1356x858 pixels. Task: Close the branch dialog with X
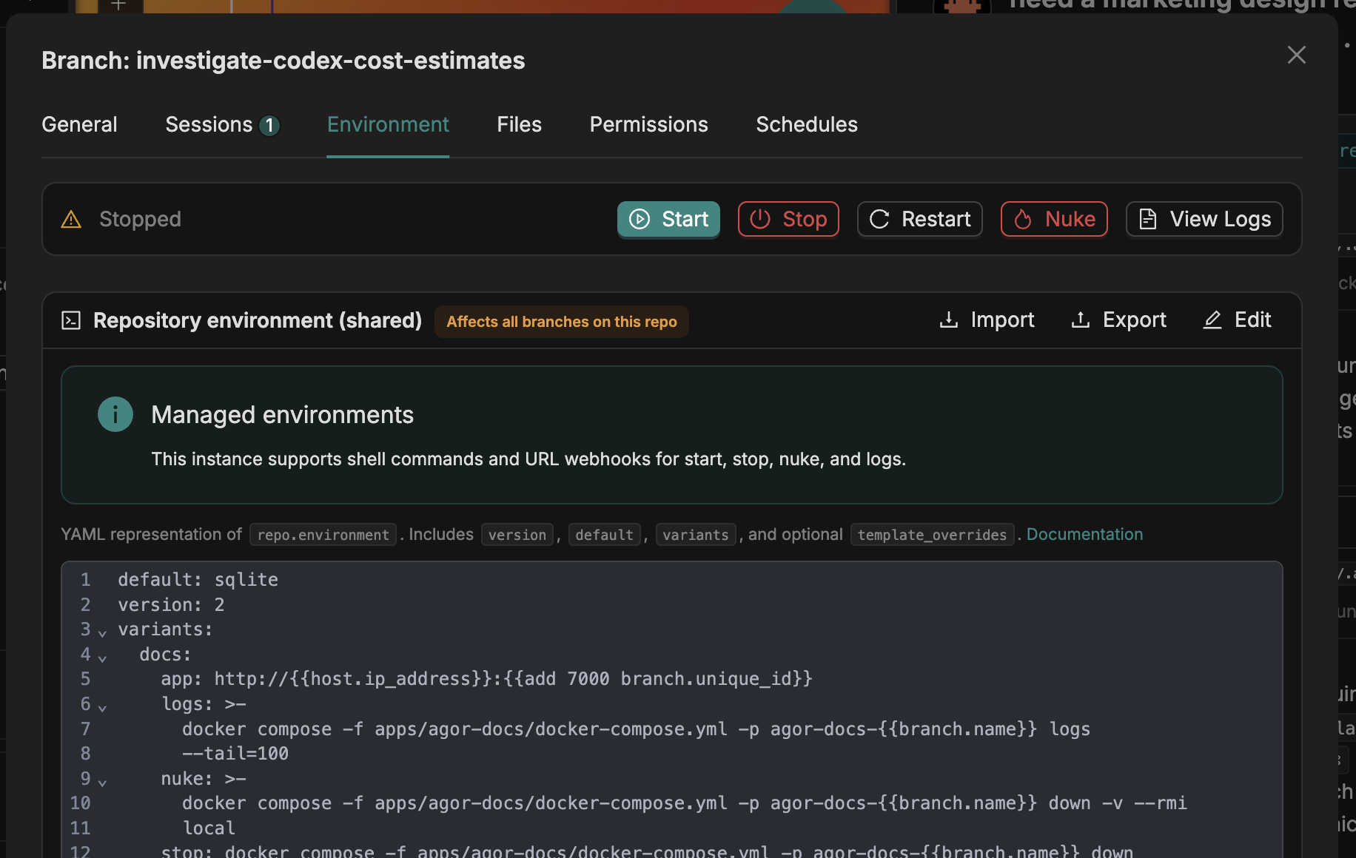point(1296,55)
